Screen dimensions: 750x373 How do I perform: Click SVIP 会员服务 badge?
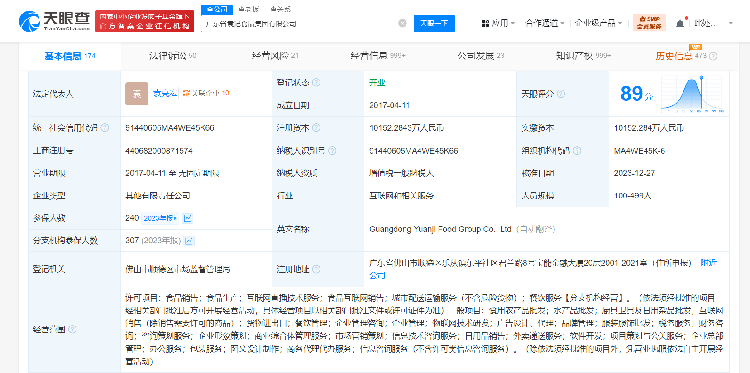649,23
